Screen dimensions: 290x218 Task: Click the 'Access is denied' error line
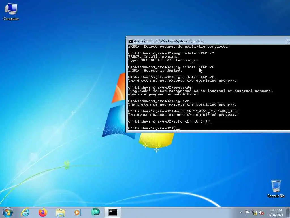(x=155, y=70)
